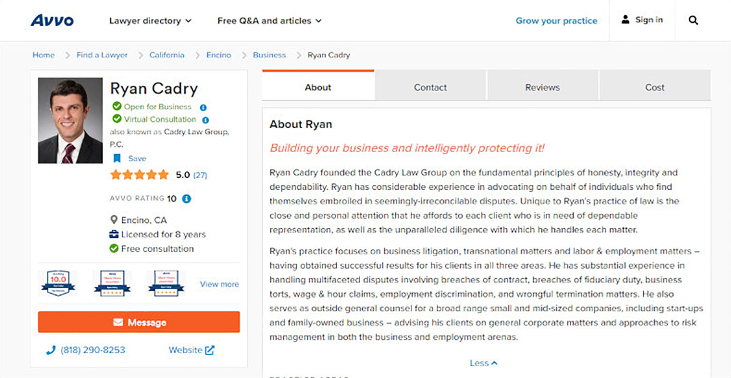Screen dimensions: 731x378
Task: Click the briefcase icon beside Licensed for 8 years
Action: [115, 234]
